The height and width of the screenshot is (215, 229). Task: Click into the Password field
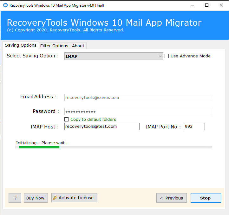(x=138, y=111)
